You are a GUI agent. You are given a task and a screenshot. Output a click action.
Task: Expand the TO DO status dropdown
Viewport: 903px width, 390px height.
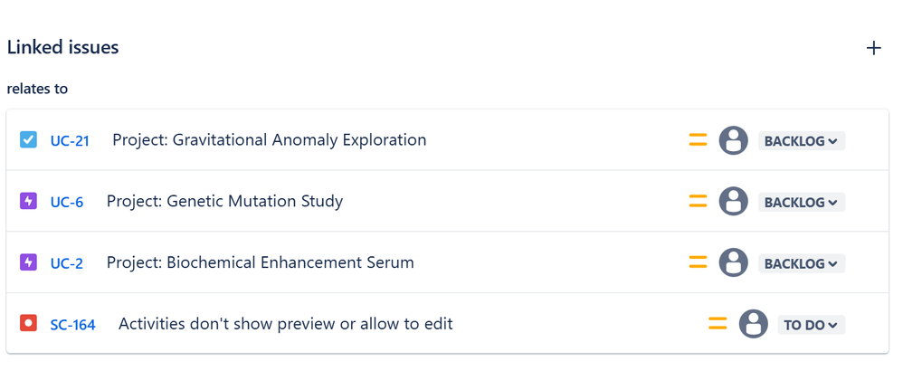(811, 325)
